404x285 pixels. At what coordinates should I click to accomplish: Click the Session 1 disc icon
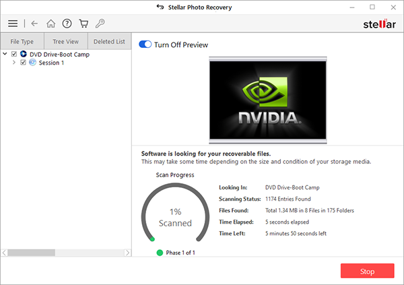pyautogui.click(x=32, y=63)
